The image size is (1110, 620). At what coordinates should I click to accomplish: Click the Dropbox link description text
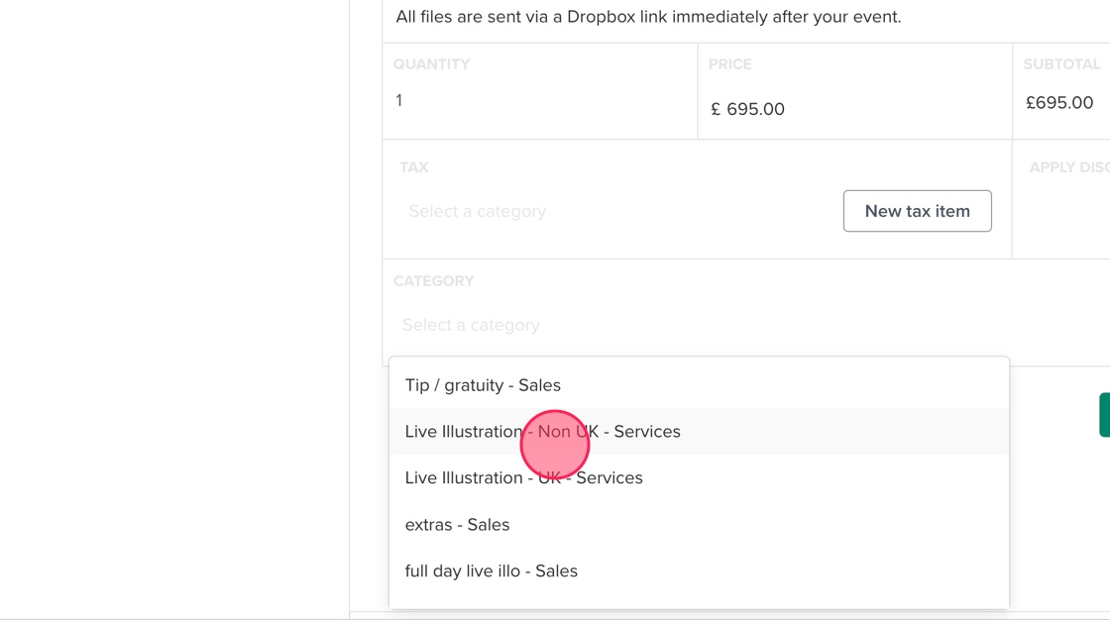tap(648, 17)
